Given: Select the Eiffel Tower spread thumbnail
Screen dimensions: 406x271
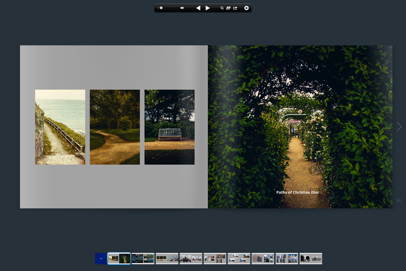Looking at the screenshot, I should [191, 258].
